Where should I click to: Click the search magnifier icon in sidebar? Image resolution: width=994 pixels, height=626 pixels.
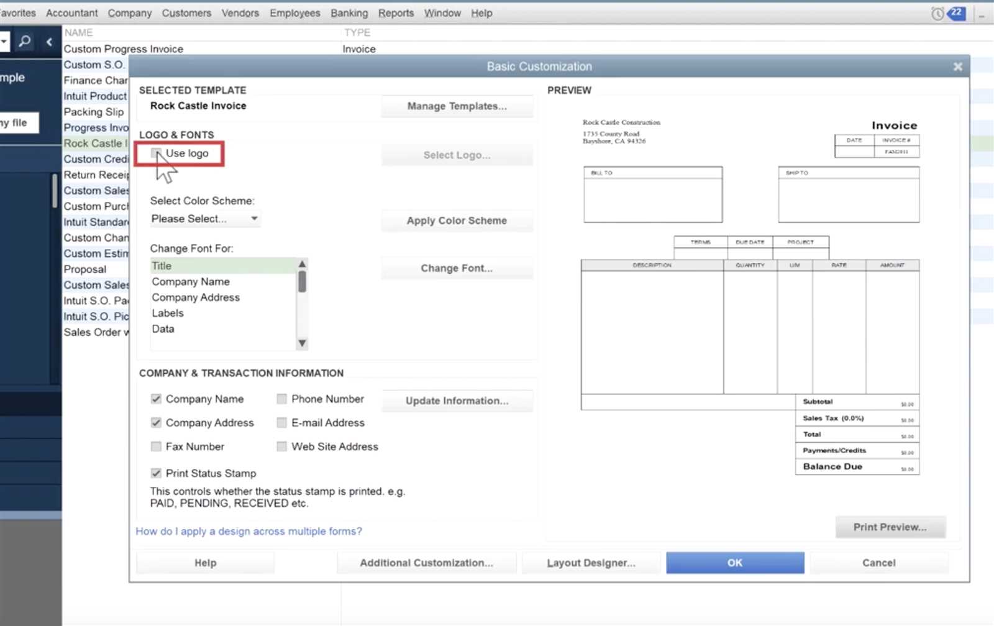[x=25, y=42]
